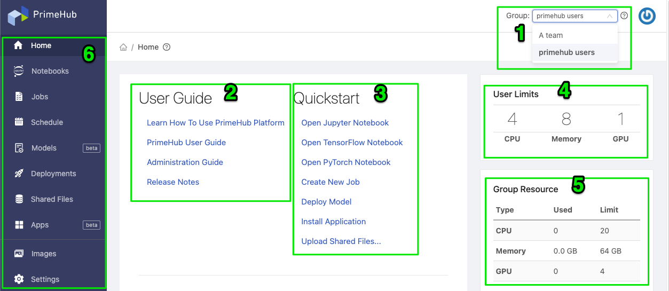Click the Settings gear icon

point(19,279)
